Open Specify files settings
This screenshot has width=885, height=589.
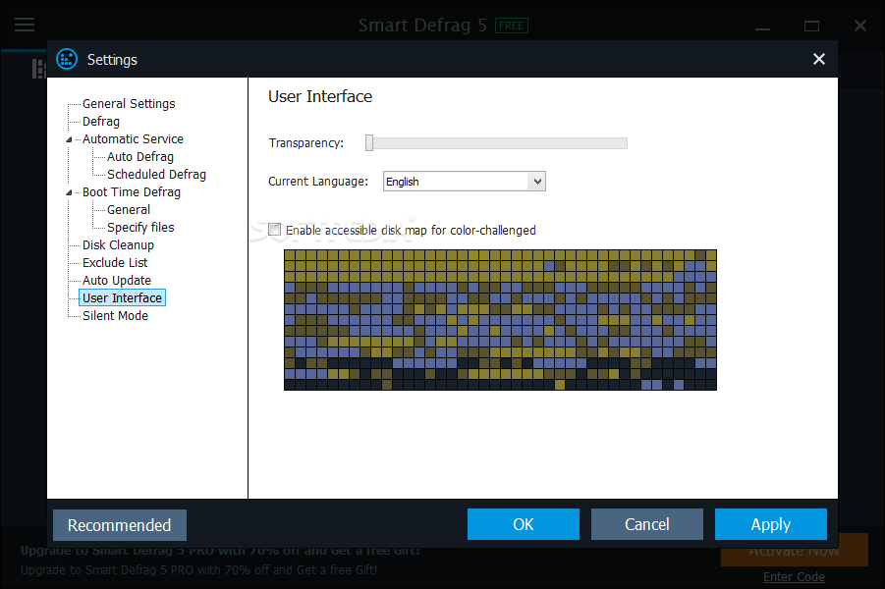click(140, 228)
